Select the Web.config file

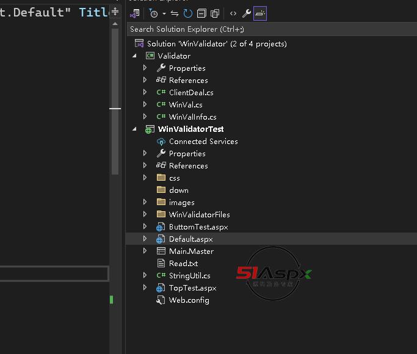pyautogui.click(x=189, y=300)
